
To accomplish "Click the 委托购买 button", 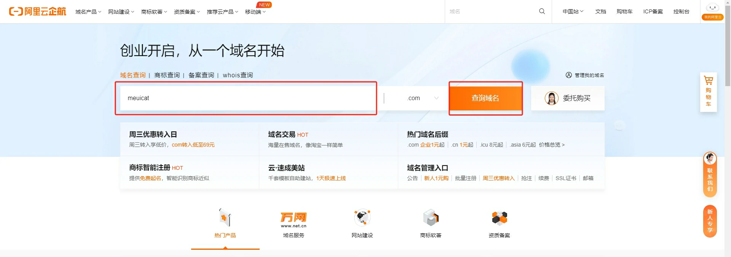I will tap(568, 98).
